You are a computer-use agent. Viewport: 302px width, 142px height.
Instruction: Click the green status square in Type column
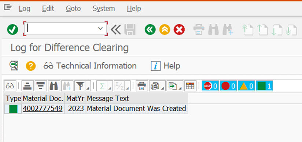click(13, 109)
